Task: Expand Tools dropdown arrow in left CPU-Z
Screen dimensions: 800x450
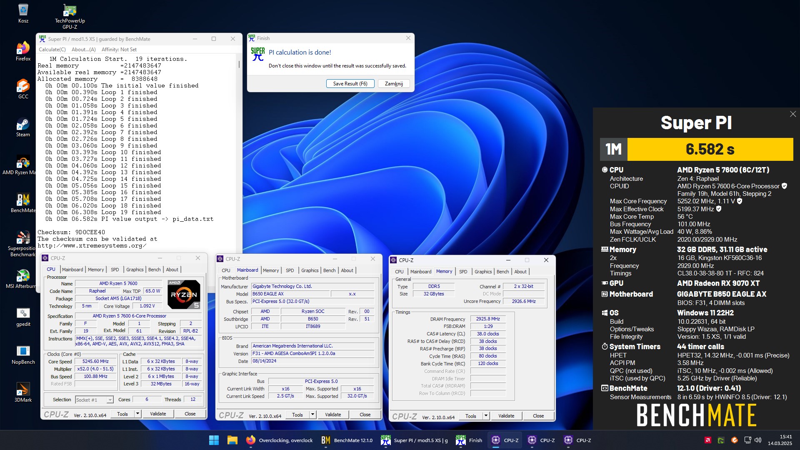Action: [137, 414]
